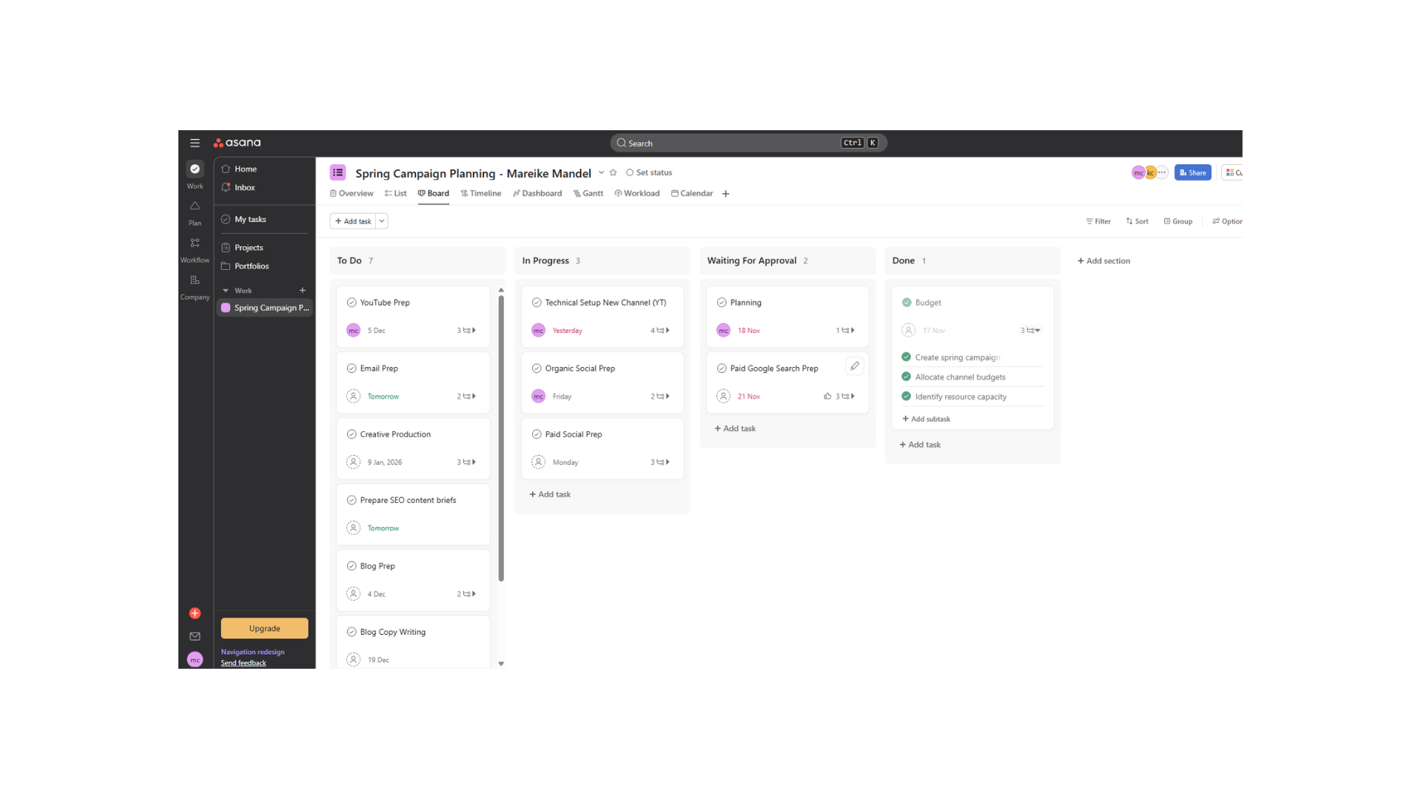Open the Gantt view tab

588,193
